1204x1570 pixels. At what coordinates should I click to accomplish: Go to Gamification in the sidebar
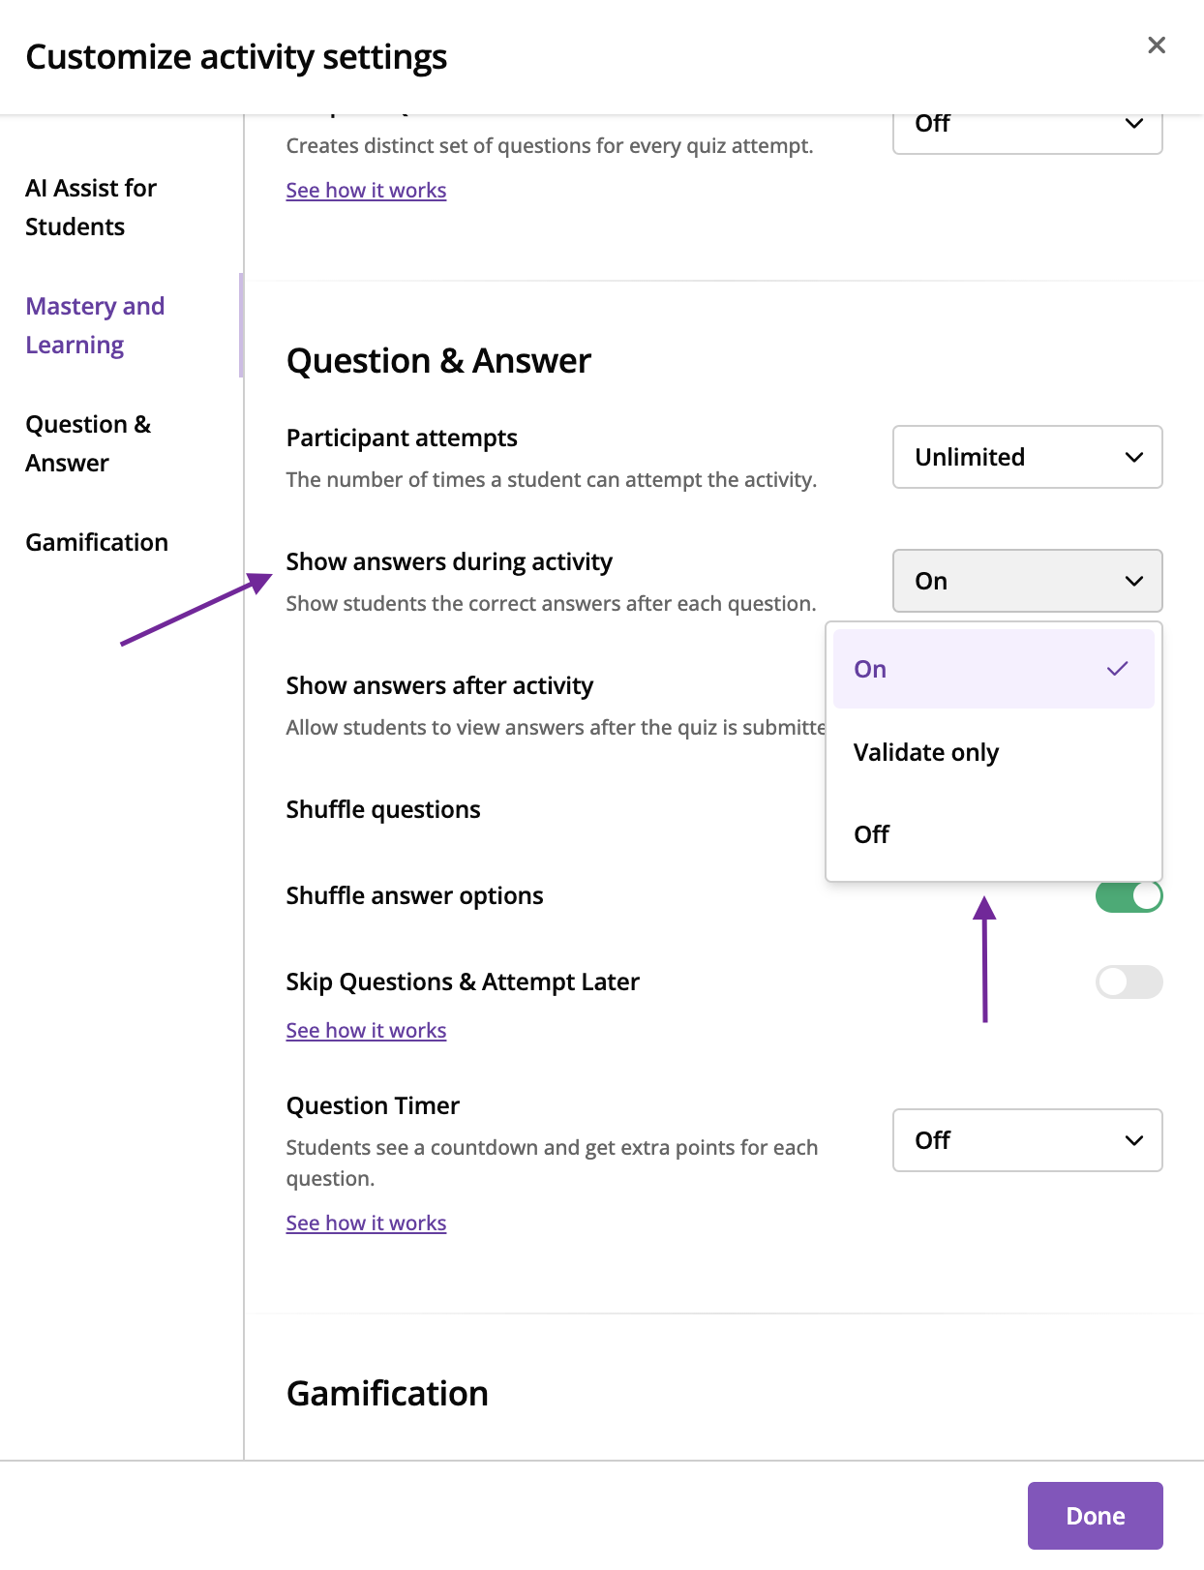[x=97, y=542]
